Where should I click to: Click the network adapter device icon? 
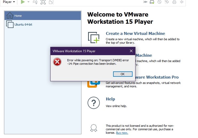pyautogui.click(x=167, y=2)
